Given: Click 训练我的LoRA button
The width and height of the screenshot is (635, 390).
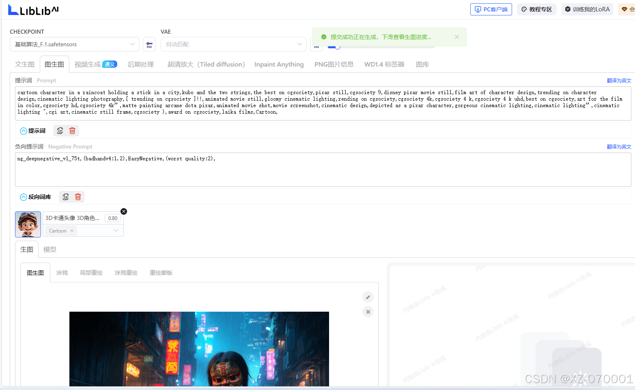Looking at the screenshot, I should pos(587,9).
